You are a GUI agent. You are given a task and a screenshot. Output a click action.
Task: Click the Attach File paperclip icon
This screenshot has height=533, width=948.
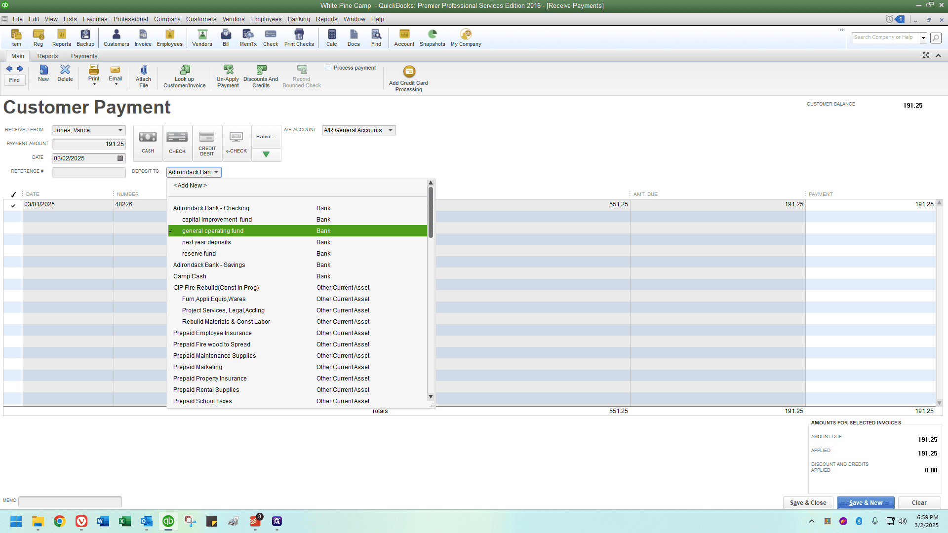[x=144, y=76]
